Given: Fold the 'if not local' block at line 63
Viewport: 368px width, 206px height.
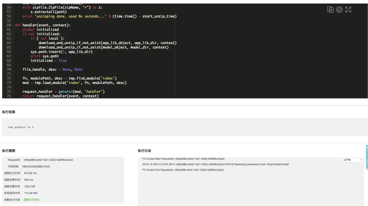Looking at the screenshot, I should pos(12,39).
